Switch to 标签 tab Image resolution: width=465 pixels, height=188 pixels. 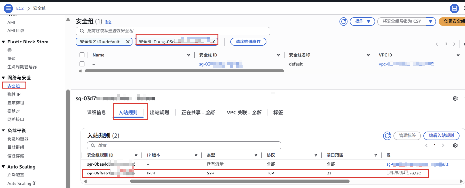(278, 113)
